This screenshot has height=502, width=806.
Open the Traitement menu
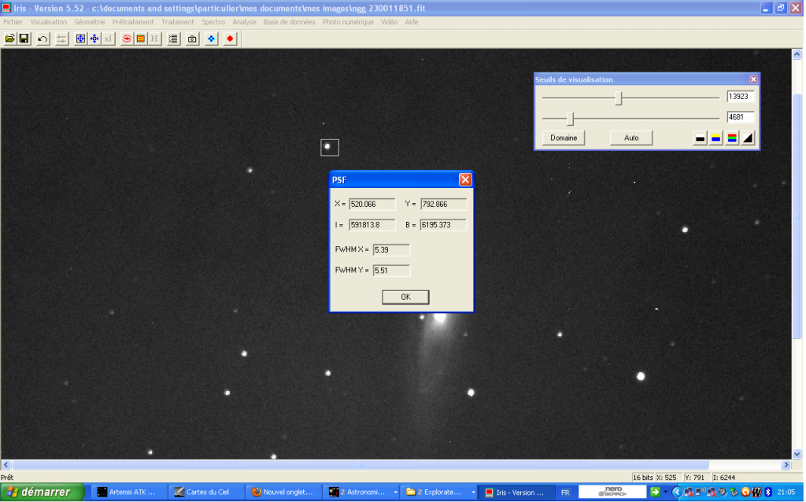click(x=178, y=21)
